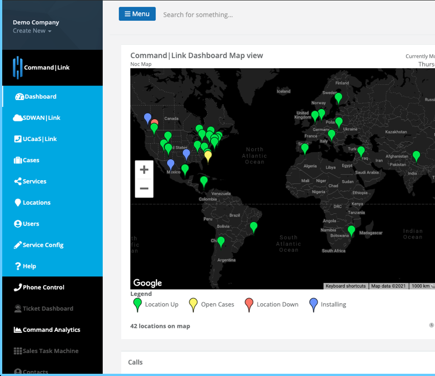This screenshot has width=435, height=376.
Task: Click the Phone Control handset icon
Action: tap(18, 288)
